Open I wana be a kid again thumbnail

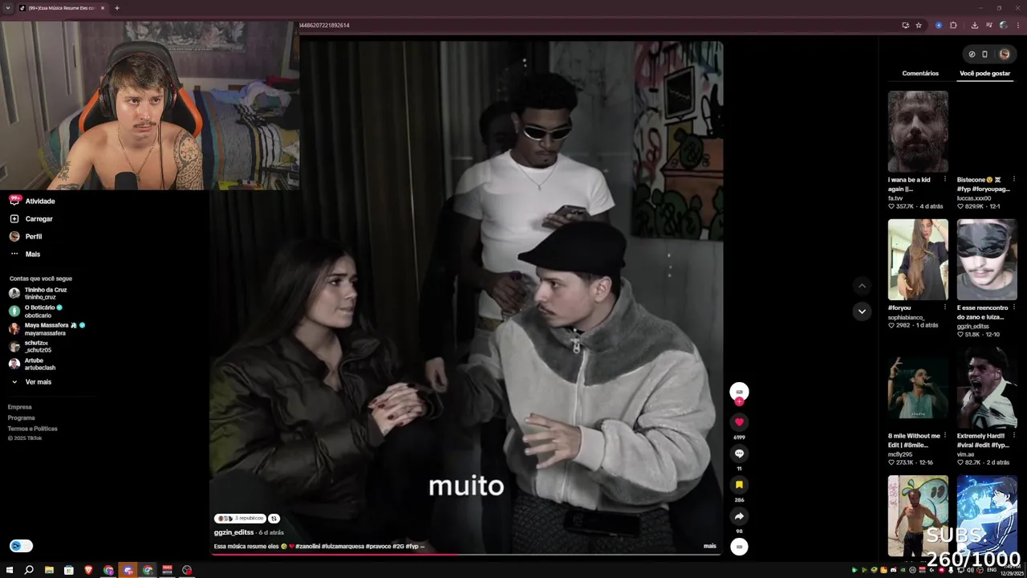point(918,131)
